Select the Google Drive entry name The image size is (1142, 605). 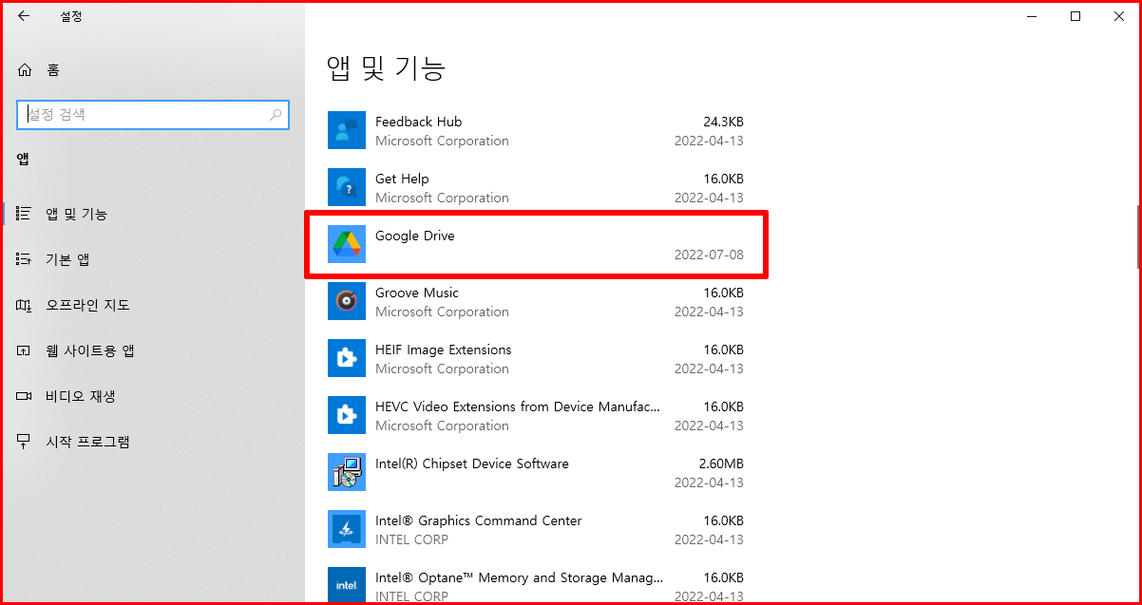[x=415, y=236]
